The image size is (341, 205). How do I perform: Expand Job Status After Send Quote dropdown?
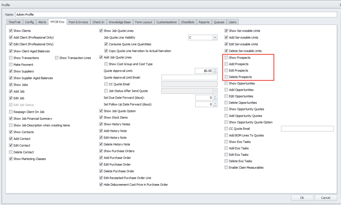pos(215,91)
